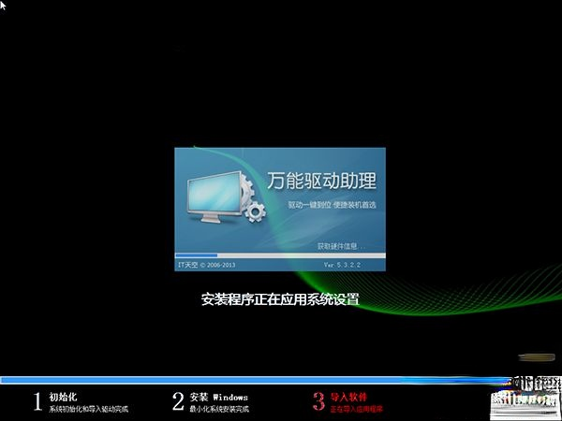The width and height of the screenshot is (562, 421).
Task: Click the IT天空 © 2006-2013 copyright text
Action: [x=207, y=265]
